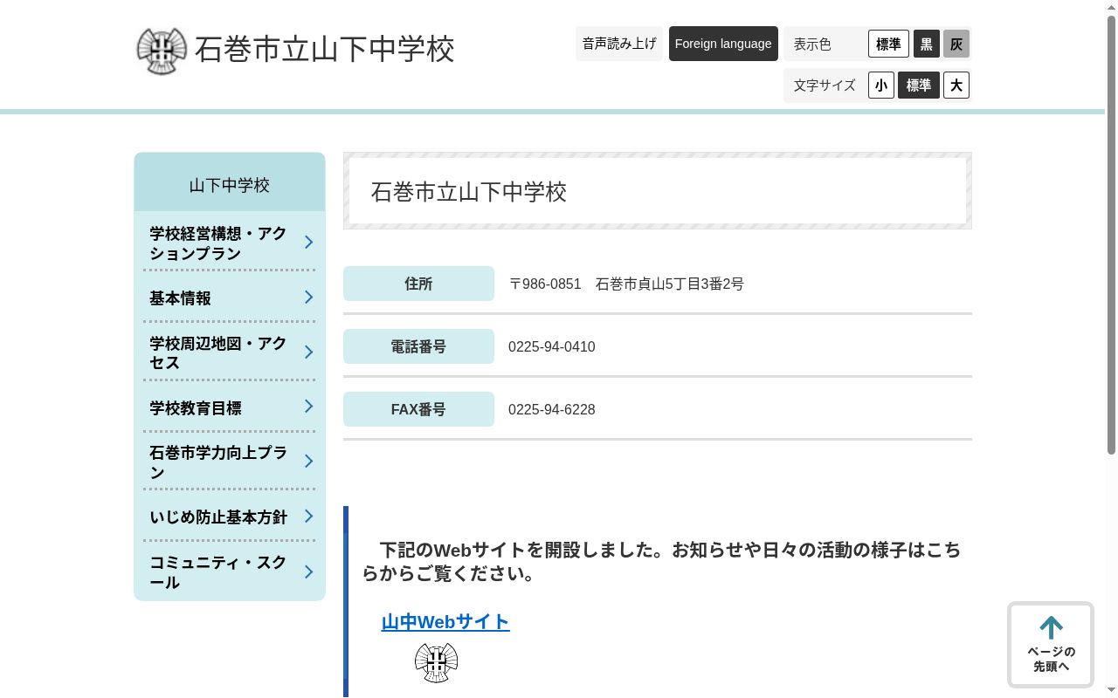Click the FAX number 0225-94-6228
The height and width of the screenshot is (698, 1118).
pos(552,409)
